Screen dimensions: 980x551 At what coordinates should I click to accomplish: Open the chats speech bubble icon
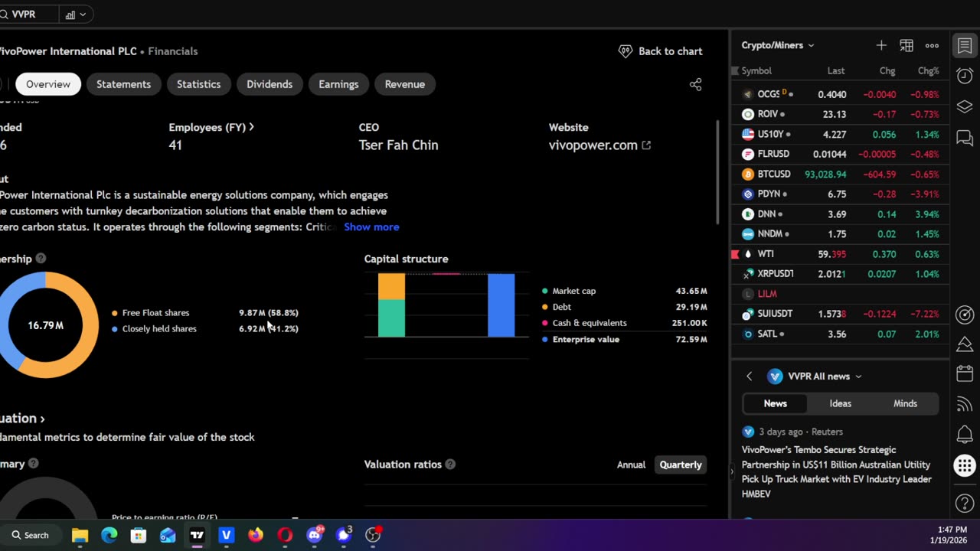click(965, 139)
